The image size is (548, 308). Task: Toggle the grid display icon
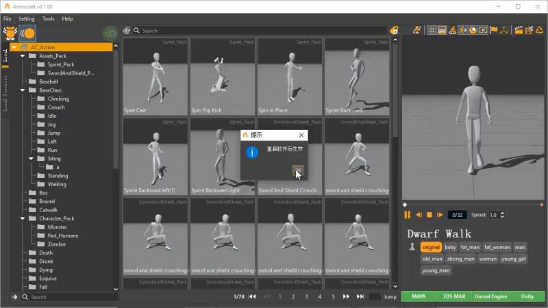(432, 30)
